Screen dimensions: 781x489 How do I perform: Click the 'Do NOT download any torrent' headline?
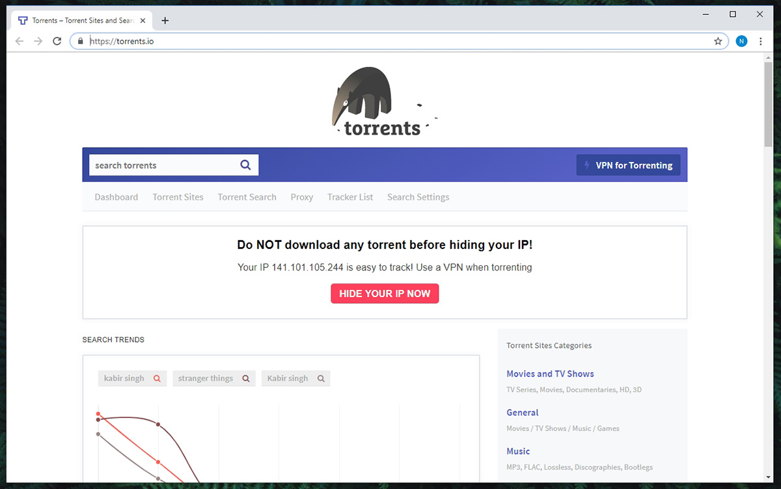pyautogui.click(x=385, y=245)
